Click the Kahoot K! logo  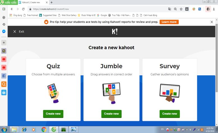[x=115, y=31]
